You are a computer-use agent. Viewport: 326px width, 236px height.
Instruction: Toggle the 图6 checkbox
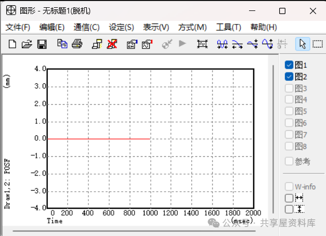coord(289,123)
